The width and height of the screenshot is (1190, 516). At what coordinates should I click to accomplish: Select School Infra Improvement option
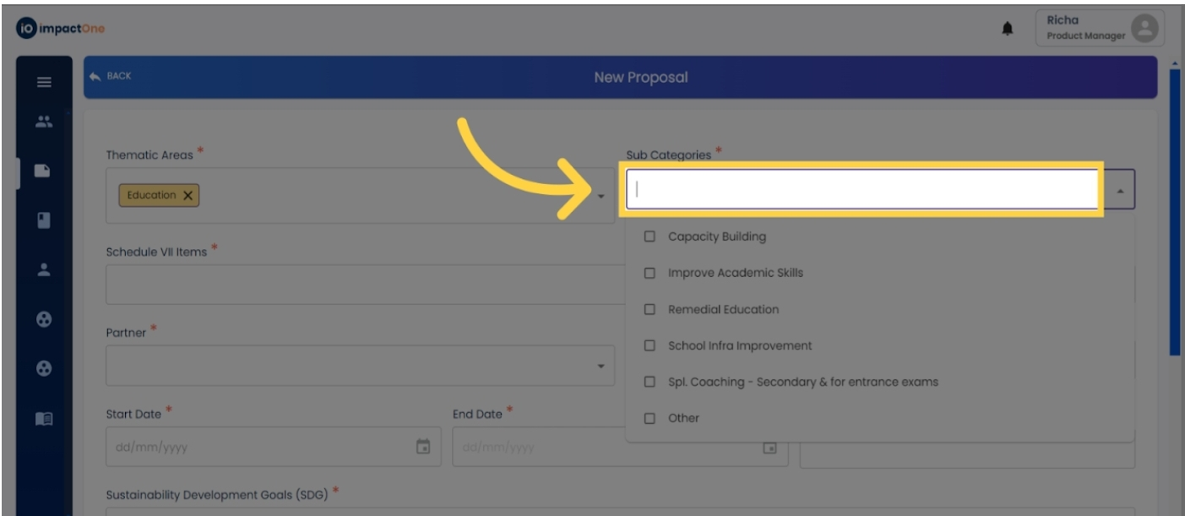tap(649, 345)
